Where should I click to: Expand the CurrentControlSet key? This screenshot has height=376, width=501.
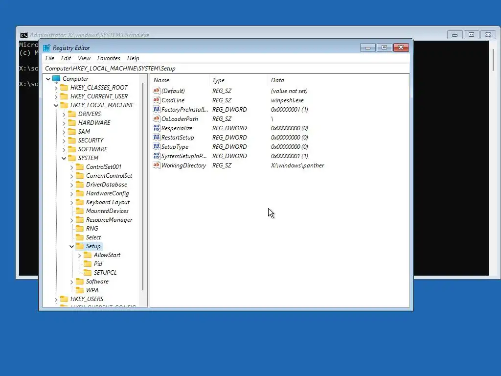(x=71, y=176)
